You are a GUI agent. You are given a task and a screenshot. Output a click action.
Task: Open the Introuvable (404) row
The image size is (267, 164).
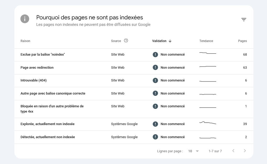134,81
